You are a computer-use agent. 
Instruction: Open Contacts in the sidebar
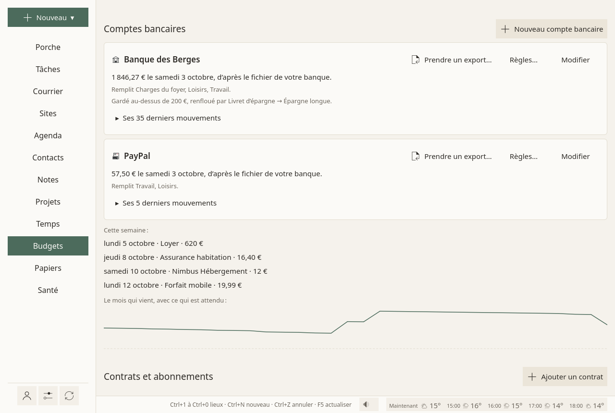48,158
